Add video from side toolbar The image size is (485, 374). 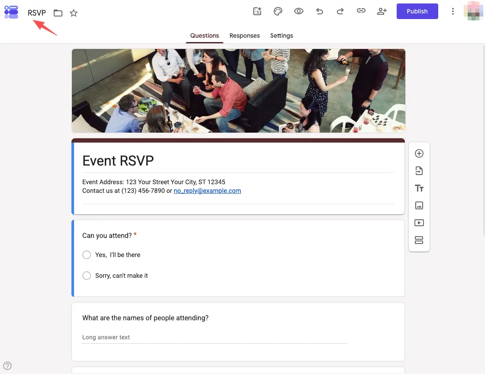[419, 223]
